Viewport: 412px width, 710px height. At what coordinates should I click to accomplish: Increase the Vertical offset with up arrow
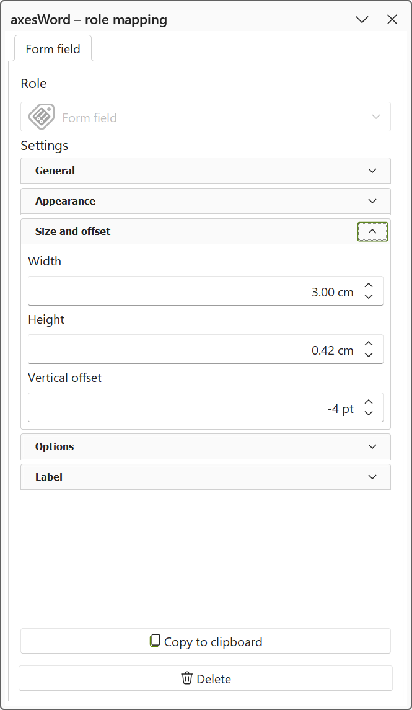click(x=369, y=402)
